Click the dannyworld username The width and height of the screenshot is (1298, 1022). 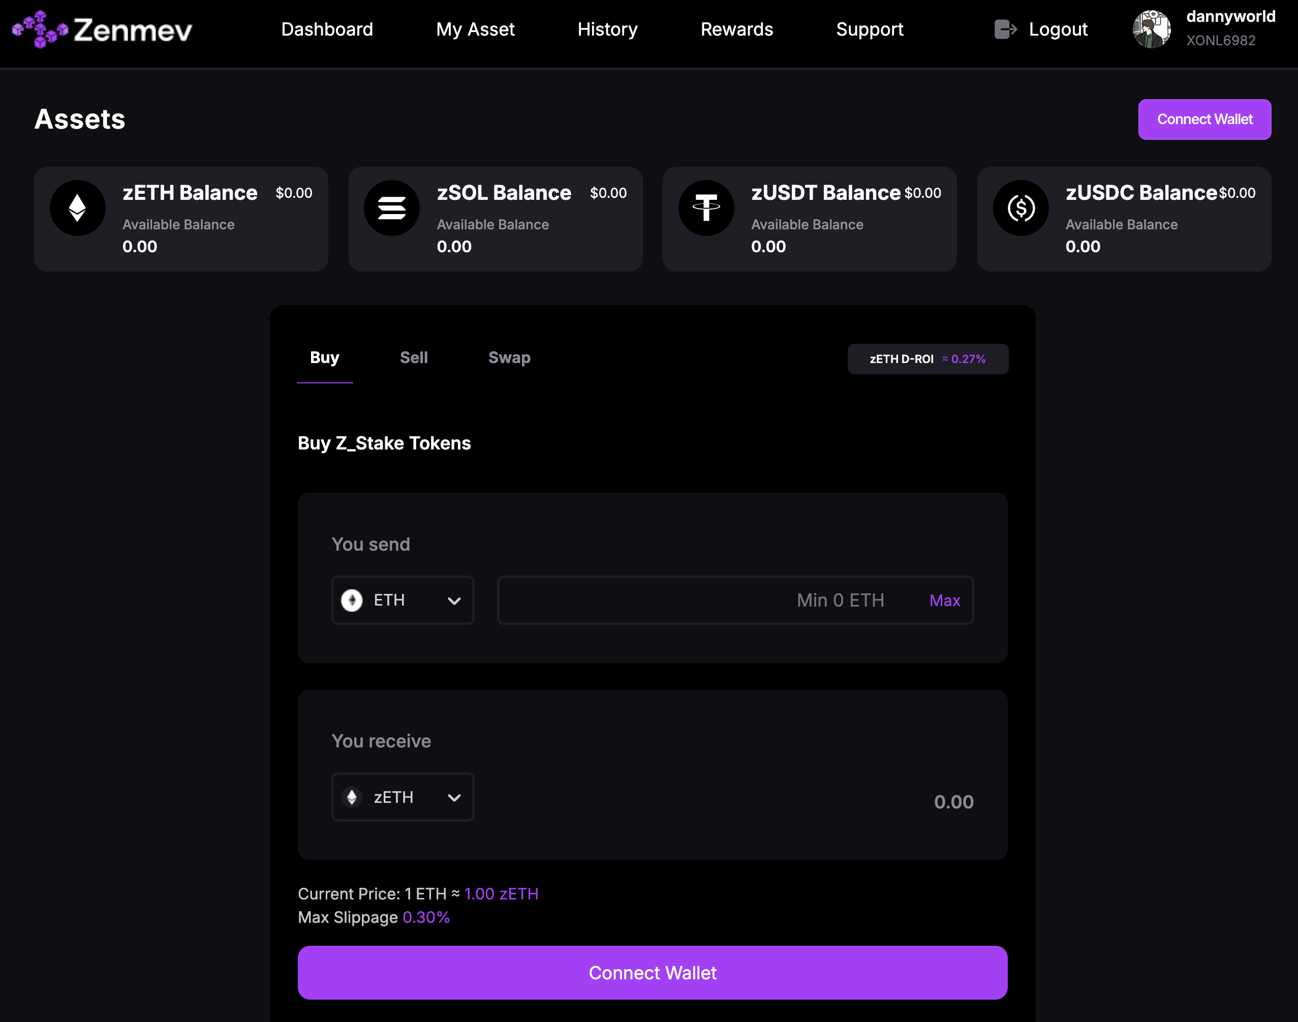[1230, 16]
